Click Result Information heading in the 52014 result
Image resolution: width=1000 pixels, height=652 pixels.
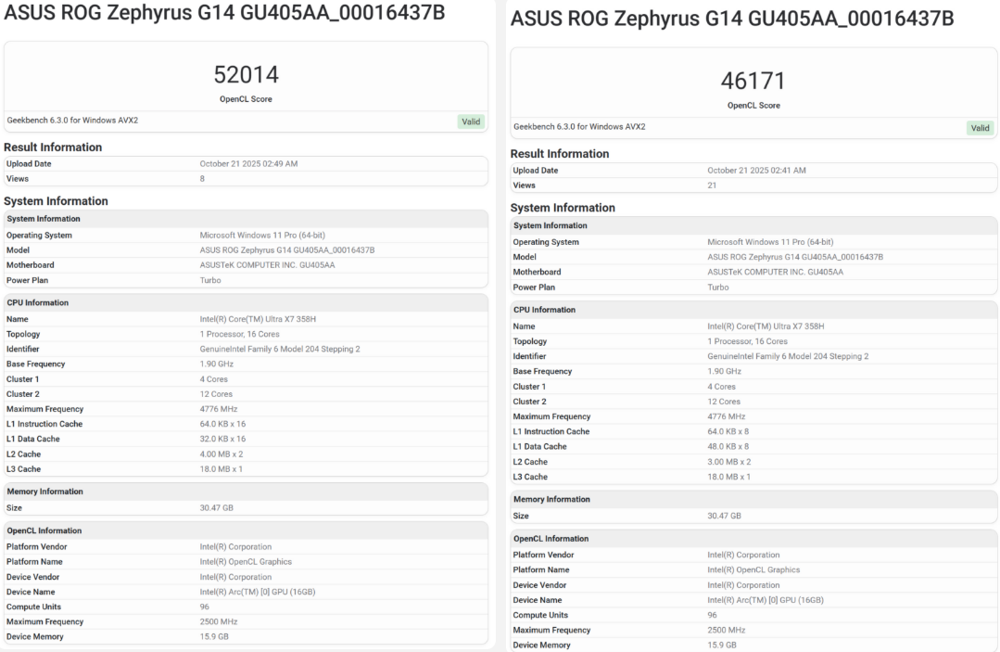point(53,147)
